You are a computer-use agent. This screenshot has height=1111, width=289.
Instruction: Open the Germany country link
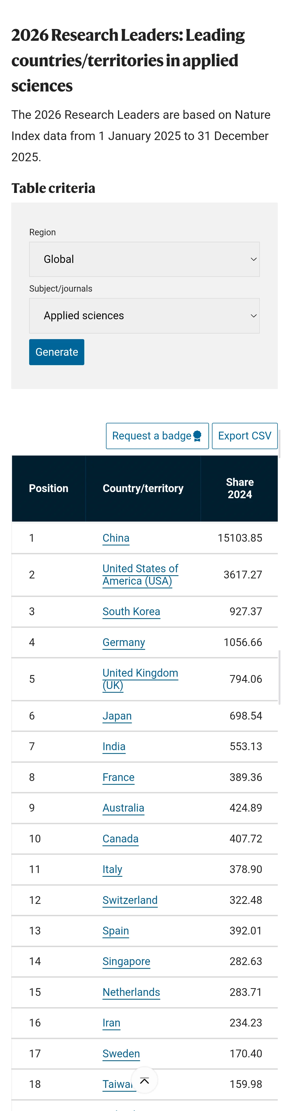[124, 642]
